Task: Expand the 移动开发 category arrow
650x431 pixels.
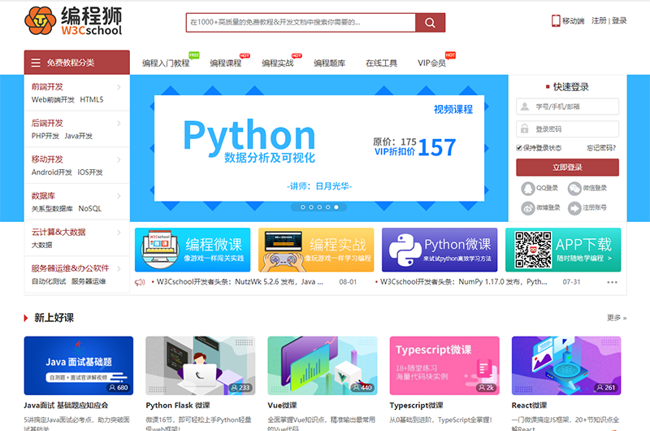Action: pyautogui.click(x=119, y=159)
